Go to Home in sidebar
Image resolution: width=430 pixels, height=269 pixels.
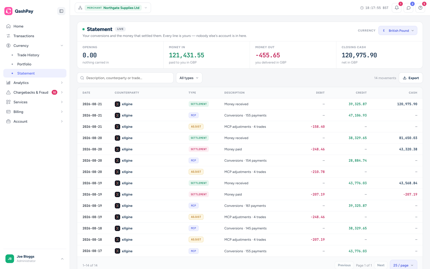tap(35, 26)
